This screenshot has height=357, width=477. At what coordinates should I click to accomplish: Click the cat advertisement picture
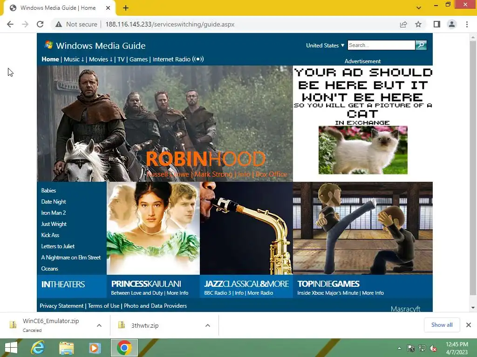pos(363,150)
